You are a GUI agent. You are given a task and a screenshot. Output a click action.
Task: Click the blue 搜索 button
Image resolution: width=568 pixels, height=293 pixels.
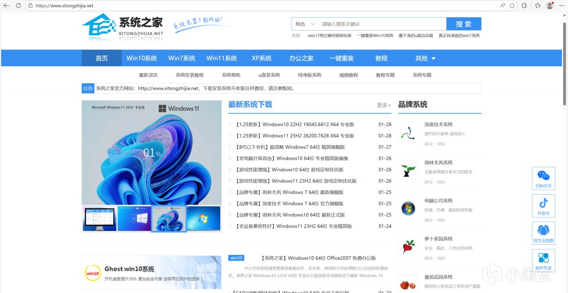(464, 24)
